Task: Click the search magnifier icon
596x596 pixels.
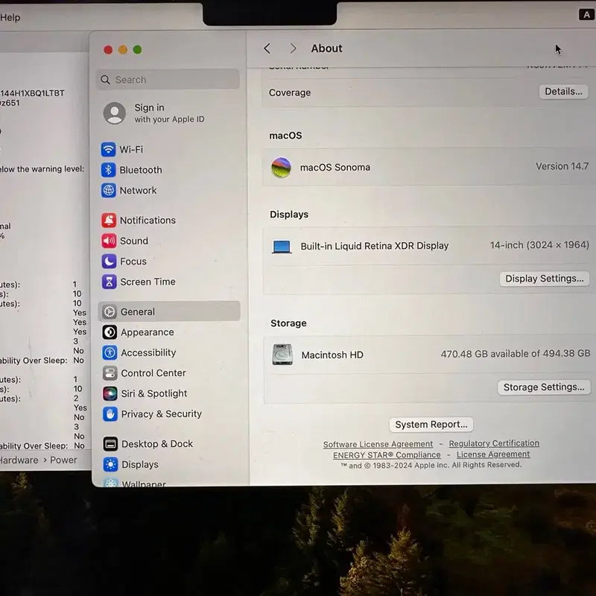Action: pyautogui.click(x=105, y=80)
